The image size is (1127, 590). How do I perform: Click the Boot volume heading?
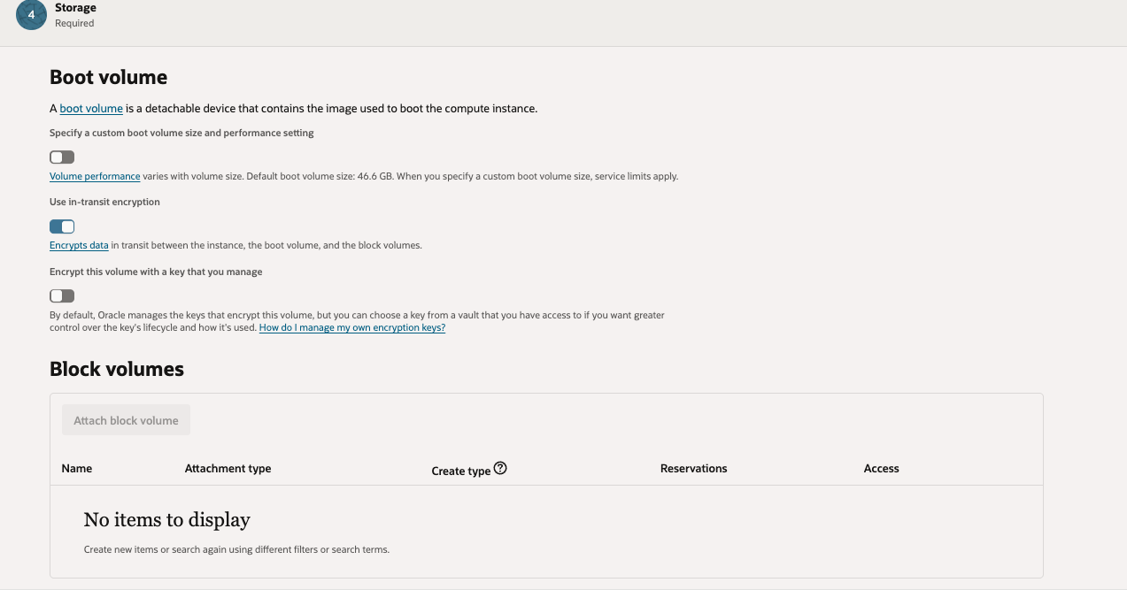tap(109, 78)
